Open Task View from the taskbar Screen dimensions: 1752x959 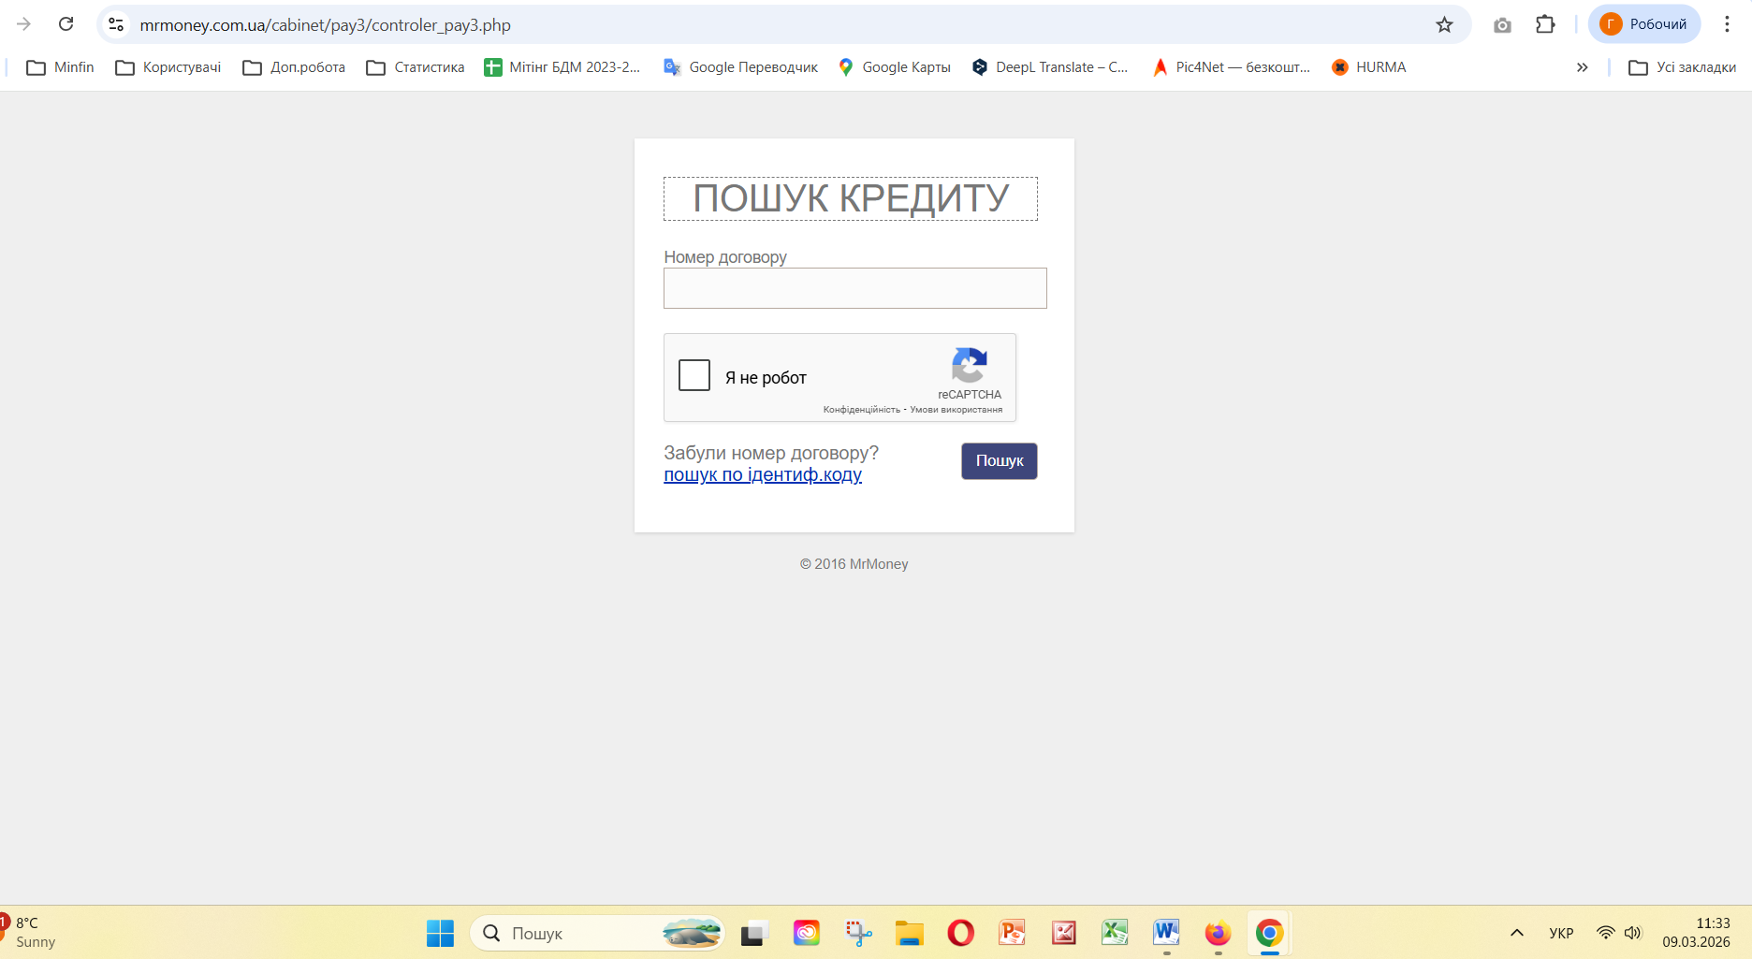tap(754, 933)
